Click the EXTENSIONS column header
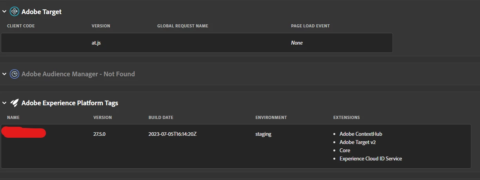480x180 pixels. click(346, 117)
